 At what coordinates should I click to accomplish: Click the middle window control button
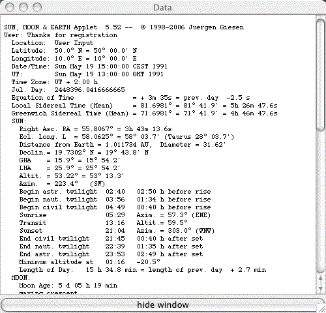23,7
